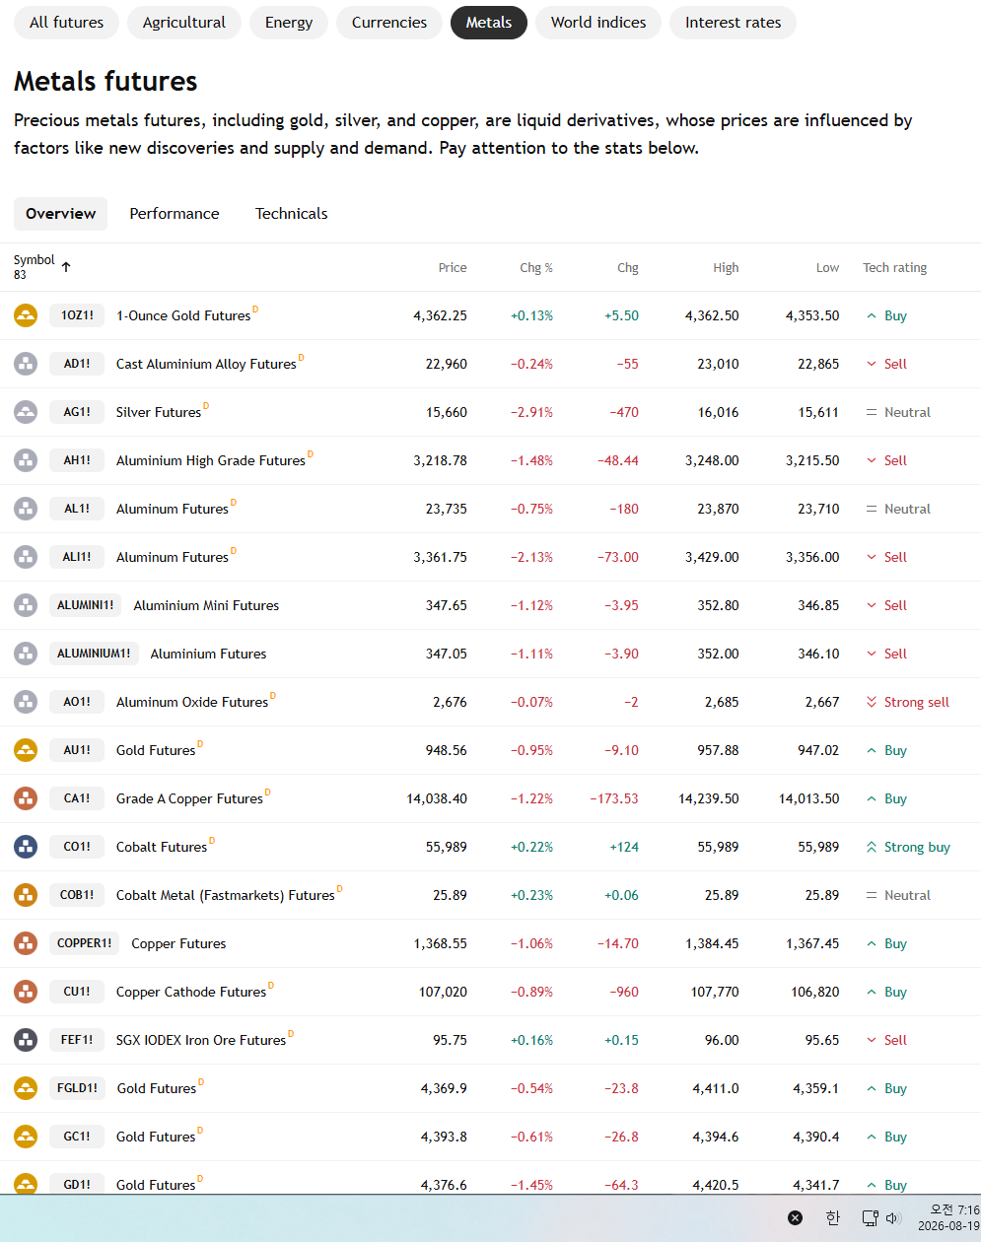This screenshot has width=981, height=1242.
Task: Open the AG1! symbol ticker
Action: point(77,412)
